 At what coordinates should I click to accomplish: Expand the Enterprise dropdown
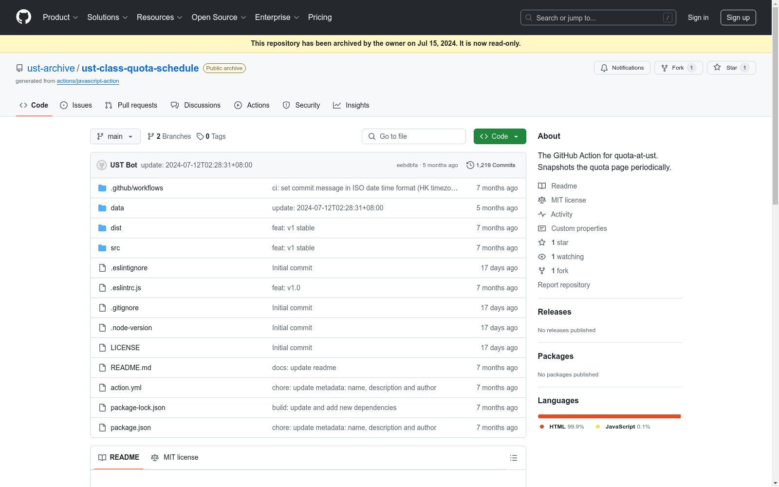coord(277,17)
